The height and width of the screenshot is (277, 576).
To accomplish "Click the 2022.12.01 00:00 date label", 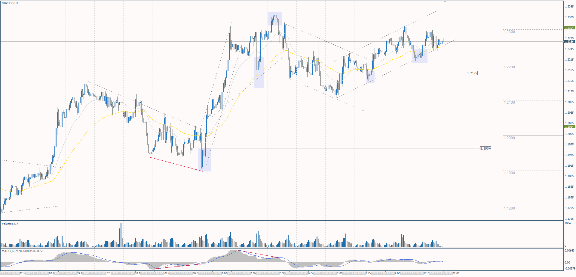I will tap(210, 273).
